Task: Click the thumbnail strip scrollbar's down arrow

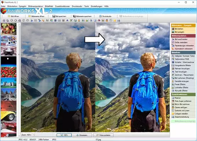Action: [19, 136]
